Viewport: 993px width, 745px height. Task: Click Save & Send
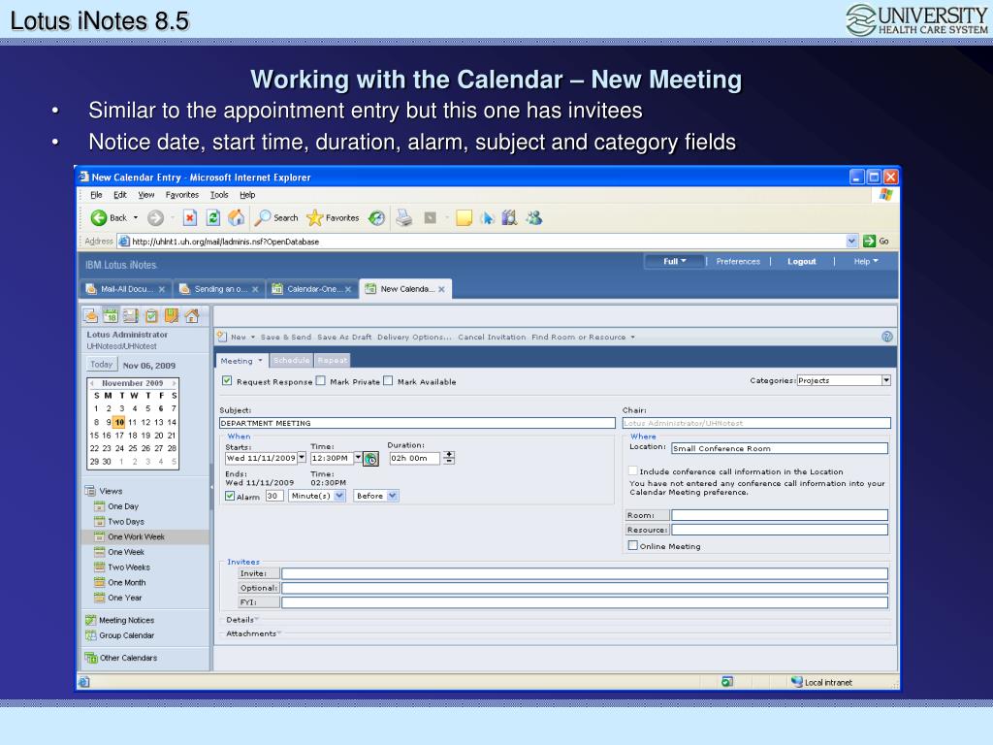click(286, 337)
